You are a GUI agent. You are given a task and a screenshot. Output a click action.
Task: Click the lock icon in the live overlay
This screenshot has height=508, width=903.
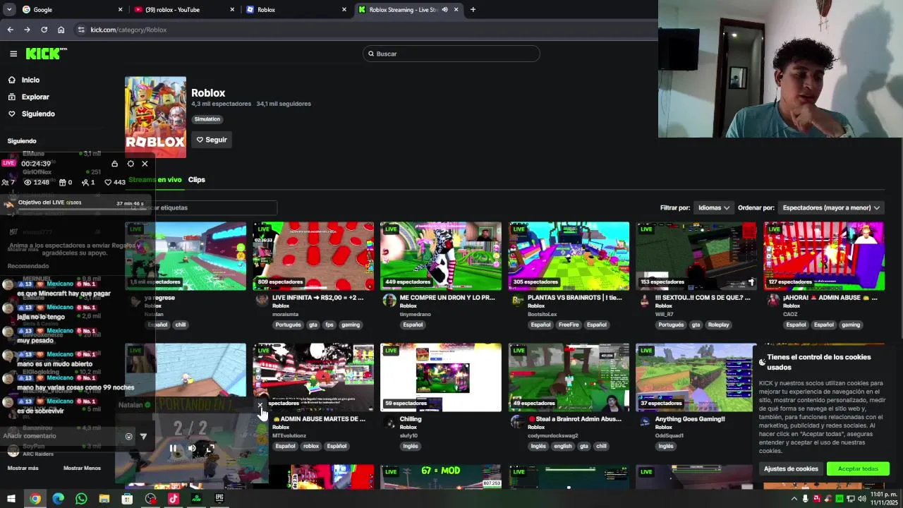pos(114,164)
